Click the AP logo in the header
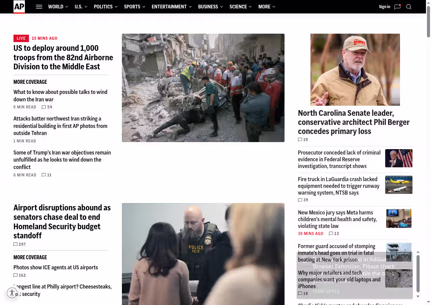Screen dimensions: 431x305 click(x=19, y=7)
